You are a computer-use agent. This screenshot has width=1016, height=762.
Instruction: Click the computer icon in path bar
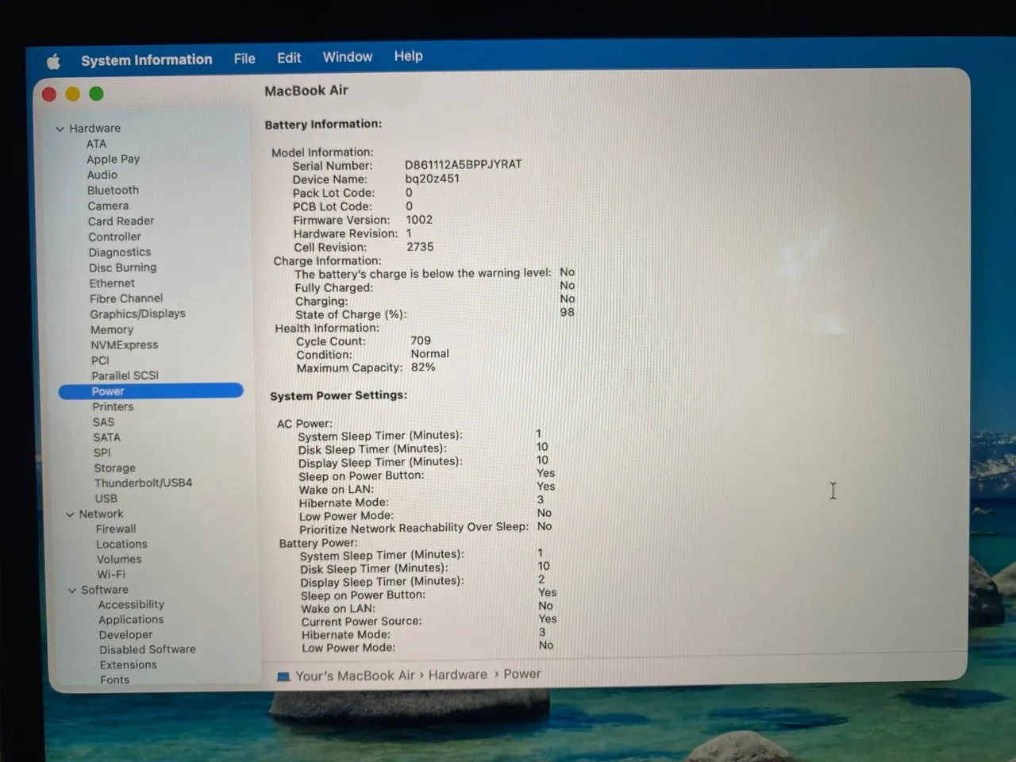pos(283,676)
